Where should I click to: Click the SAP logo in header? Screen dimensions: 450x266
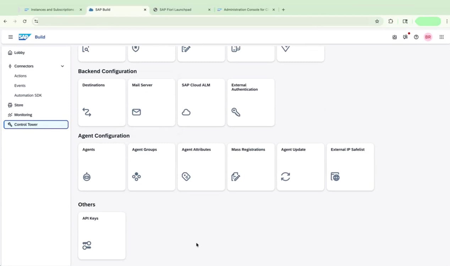click(25, 37)
